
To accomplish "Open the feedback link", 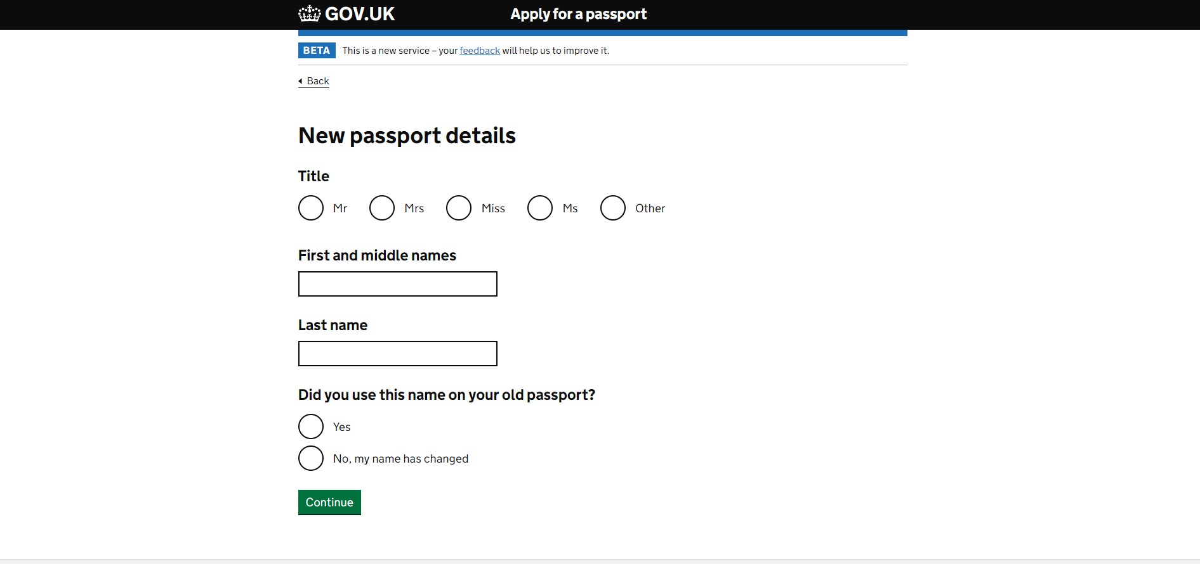I will [480, 51].
